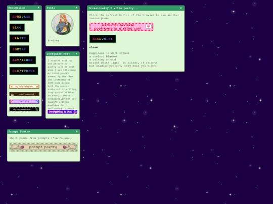Image resolution: width=273 pixels, height=204 pixels.
Task: Click the line 'a calming shroud'
Action: [103, 59]
